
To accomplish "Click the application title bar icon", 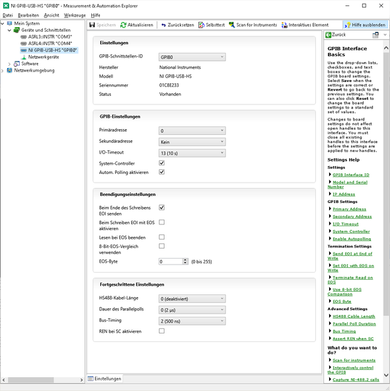I will click(x=6, y=6).
